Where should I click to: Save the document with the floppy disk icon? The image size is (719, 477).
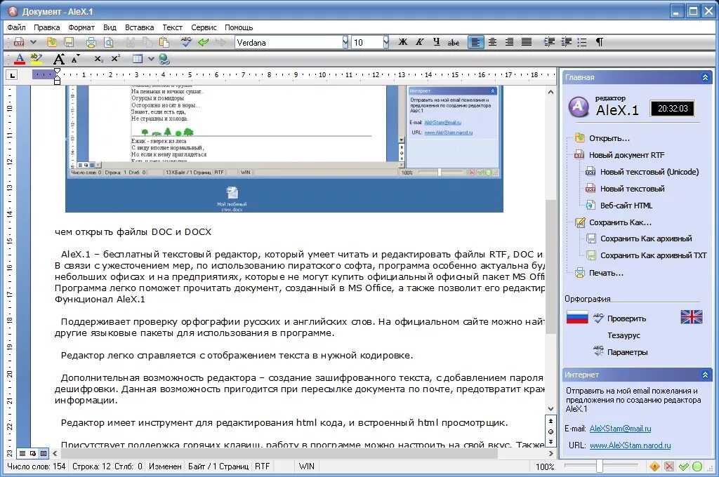tap(69, 42)
